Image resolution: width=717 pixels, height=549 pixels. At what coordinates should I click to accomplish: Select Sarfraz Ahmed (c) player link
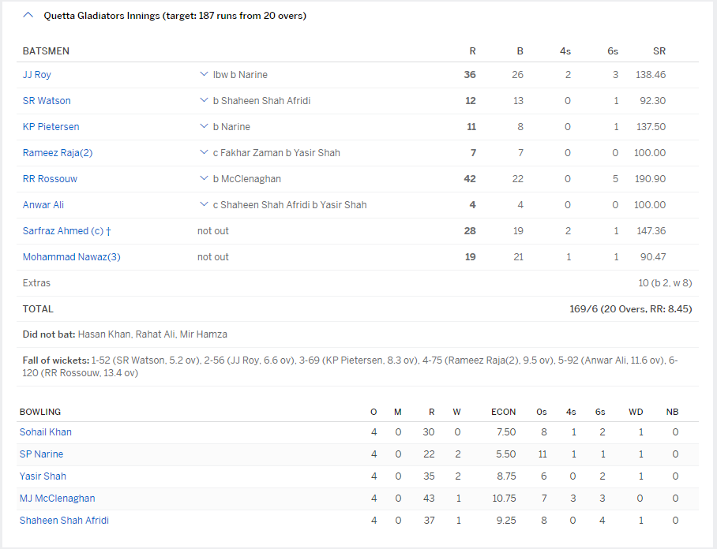coord(63,231)
